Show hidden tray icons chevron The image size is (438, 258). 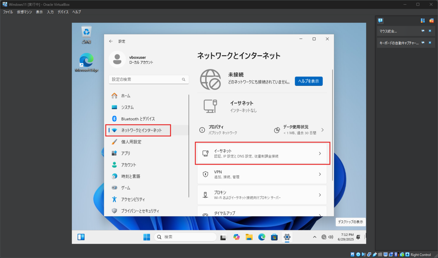point(315,237)
